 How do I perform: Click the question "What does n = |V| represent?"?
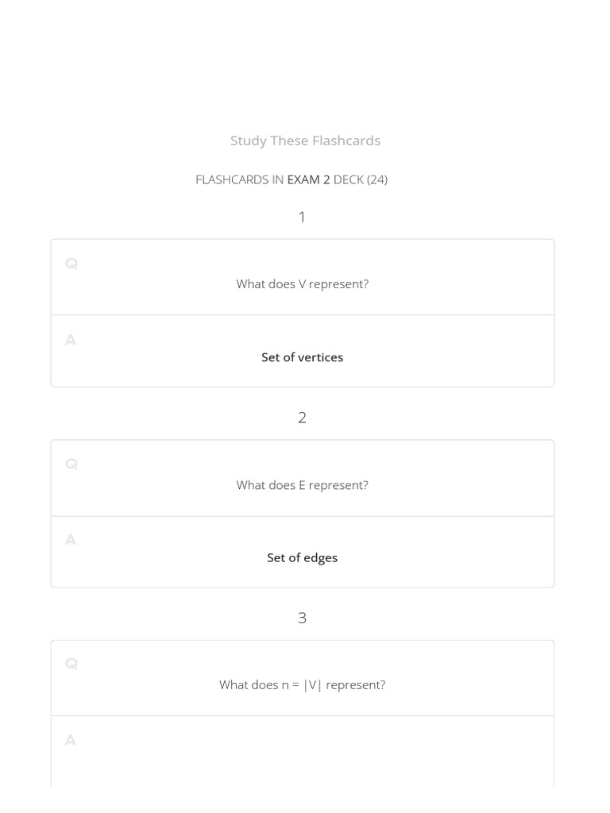[x=302, y=684]
